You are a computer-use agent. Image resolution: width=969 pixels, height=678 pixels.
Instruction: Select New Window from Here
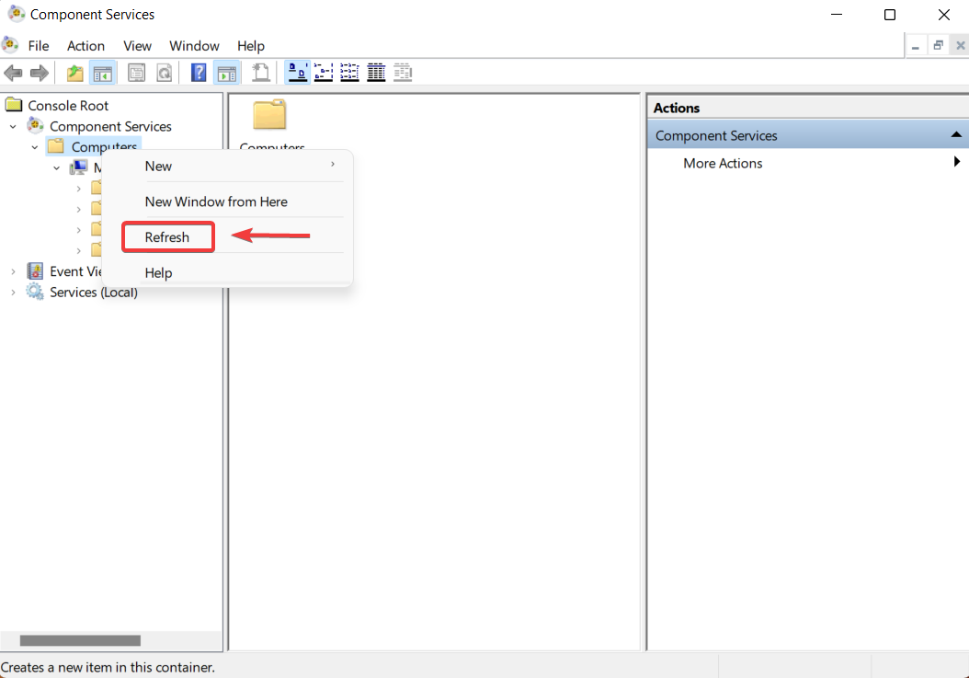[x=216, y=201]
